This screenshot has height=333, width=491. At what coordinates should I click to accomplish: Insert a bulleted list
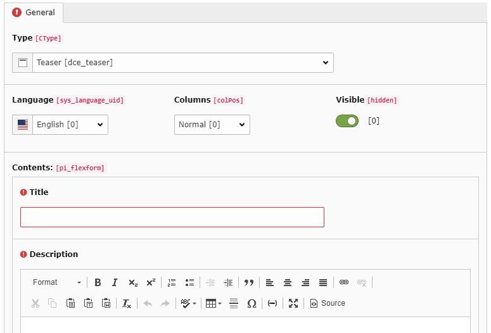click(x=189, y=282)
